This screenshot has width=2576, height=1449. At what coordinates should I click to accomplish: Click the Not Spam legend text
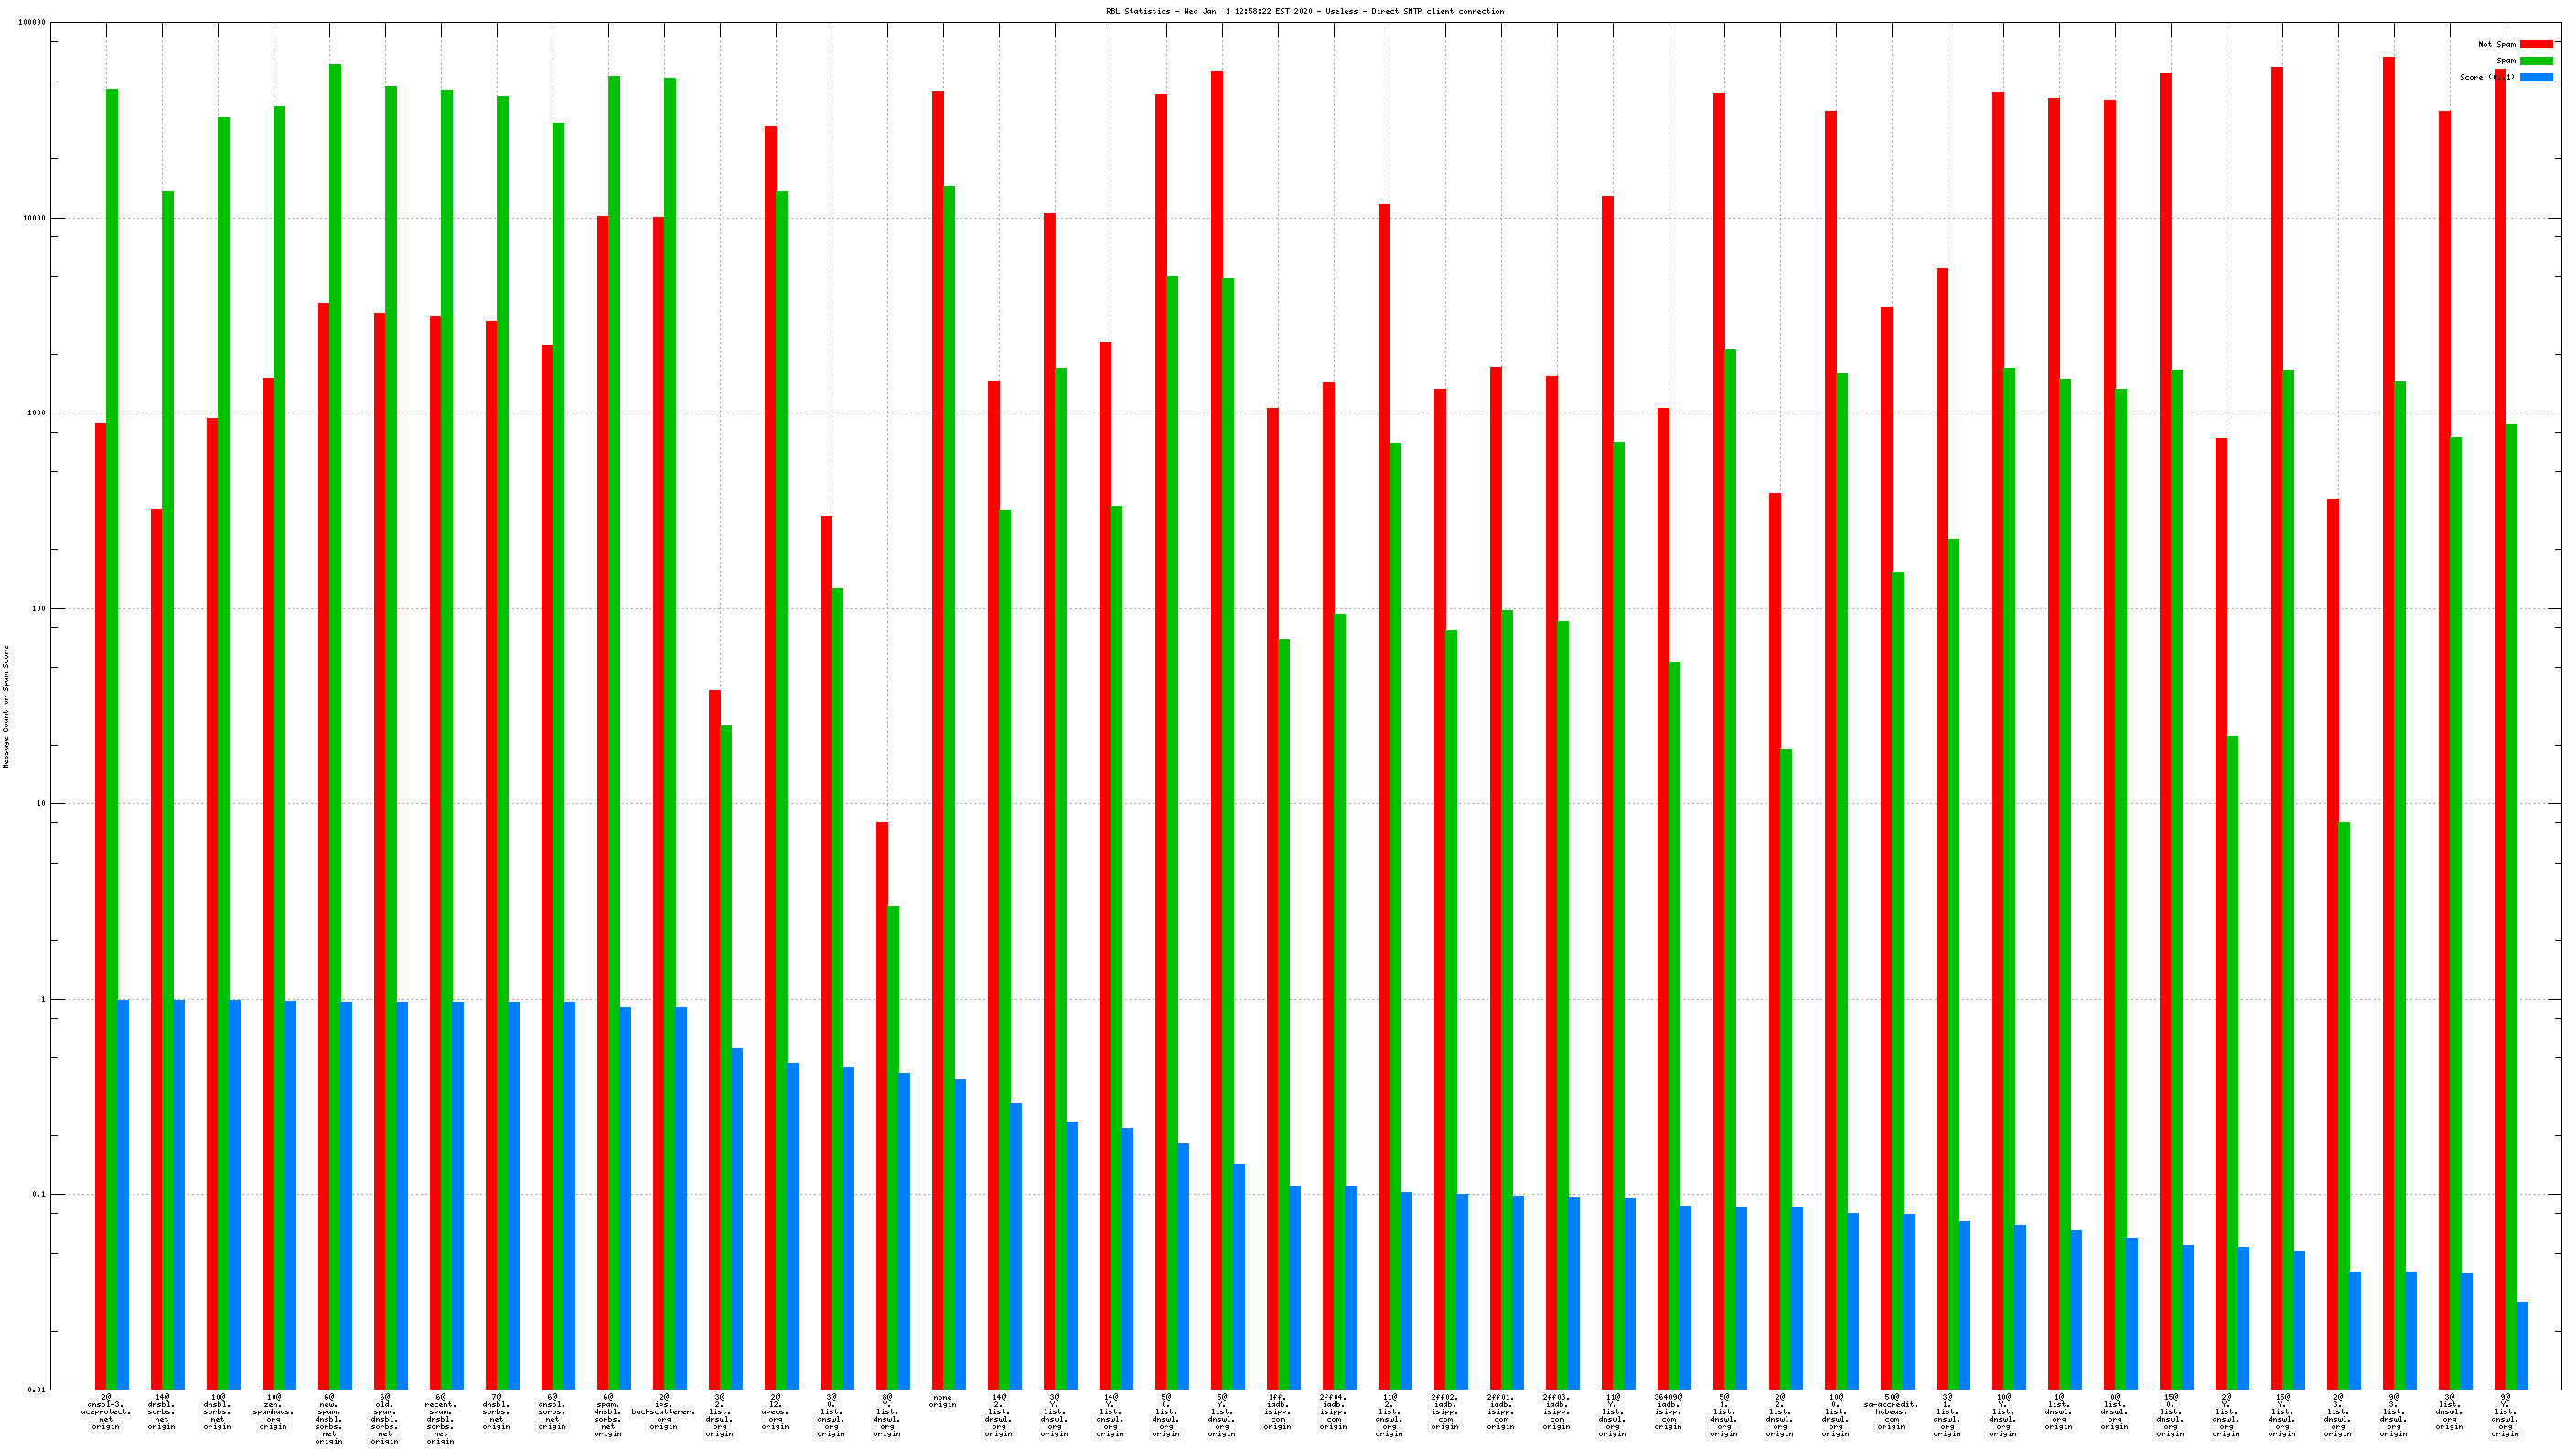(x=2496, y=44)
